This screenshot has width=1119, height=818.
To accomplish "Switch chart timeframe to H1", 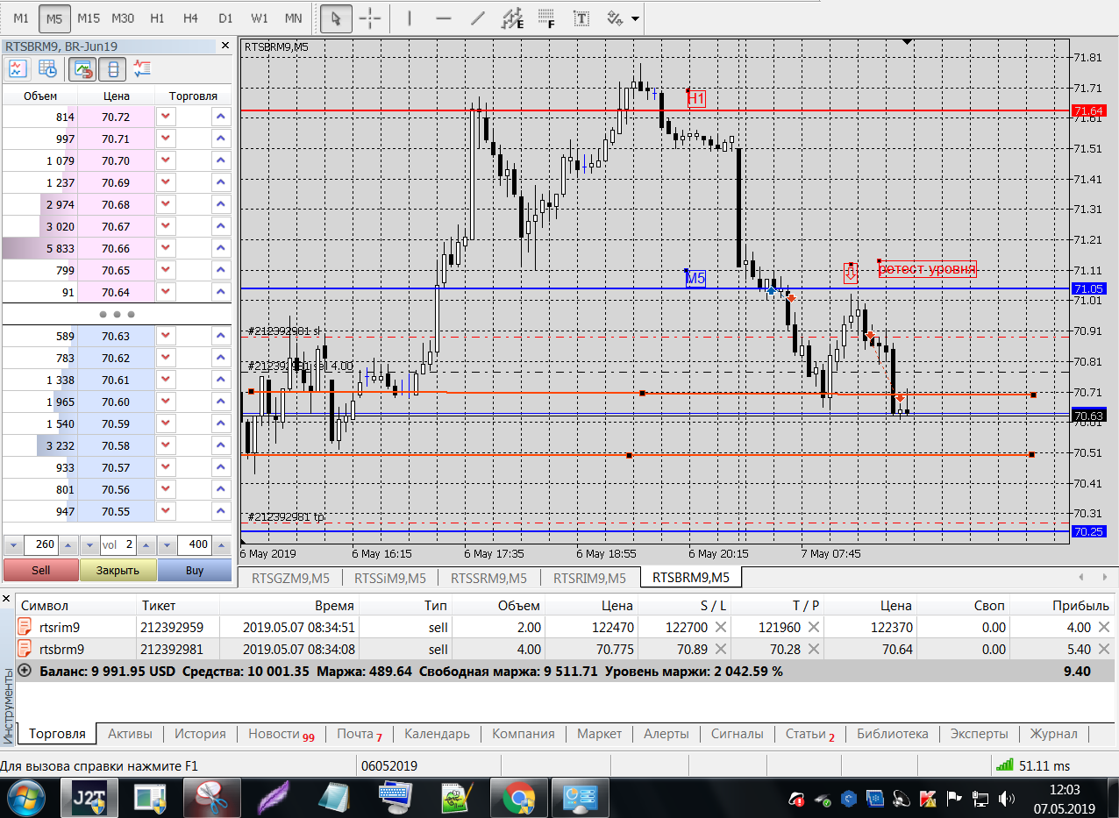I will (x=157, y=18).
